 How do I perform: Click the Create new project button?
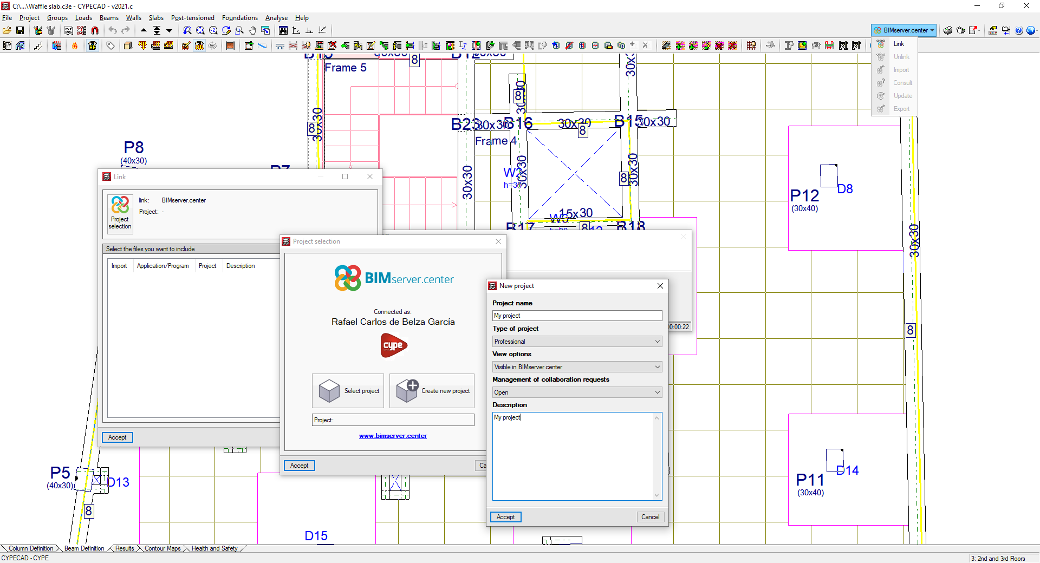click(x=432, y=391)
